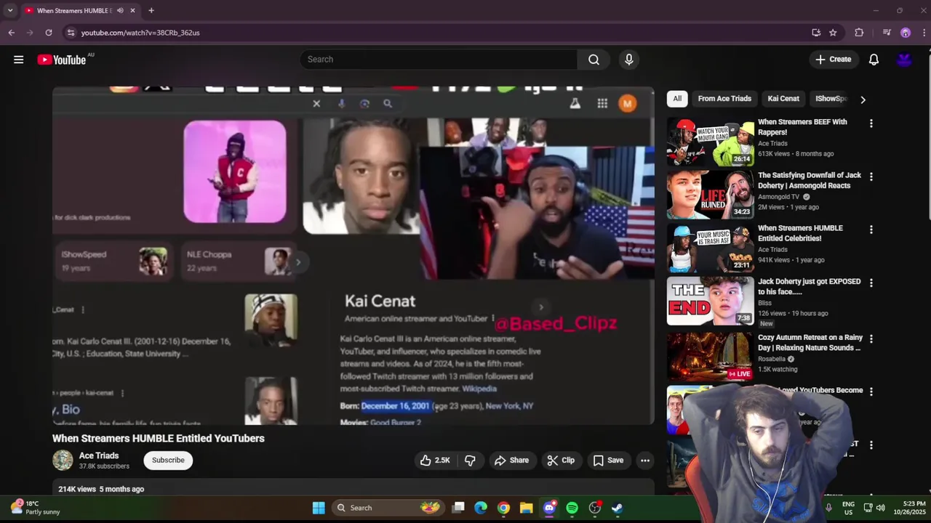This screenshot has height=523, width=931.
Task: Open When Streamers BEEF With Rappers thumbnail
Action: [710, 142]
